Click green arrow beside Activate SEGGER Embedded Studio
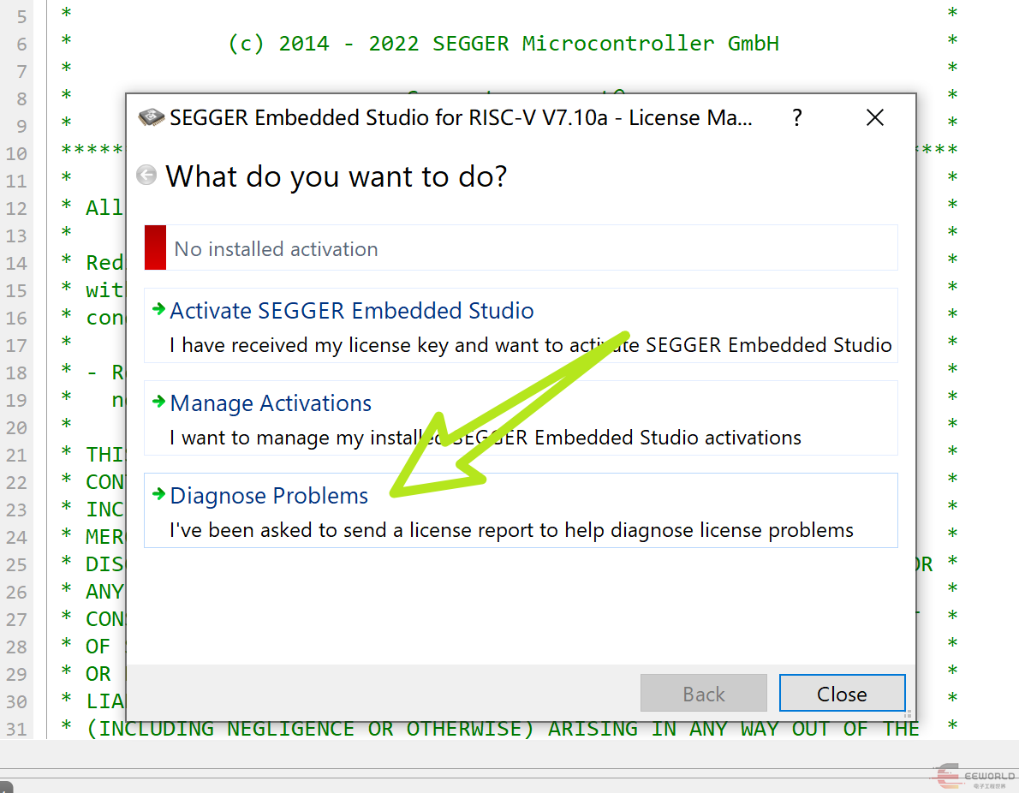This screenshot has width=1019, height=793. [158, 310]
